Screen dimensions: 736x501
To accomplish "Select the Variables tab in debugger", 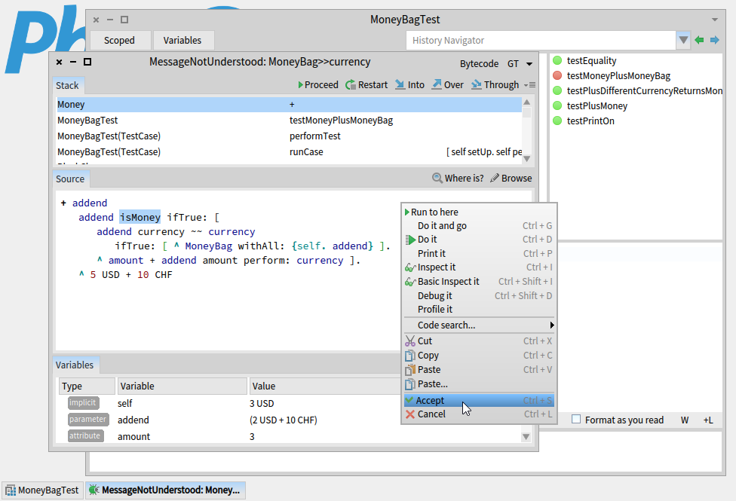I will (x=75, y=365).
